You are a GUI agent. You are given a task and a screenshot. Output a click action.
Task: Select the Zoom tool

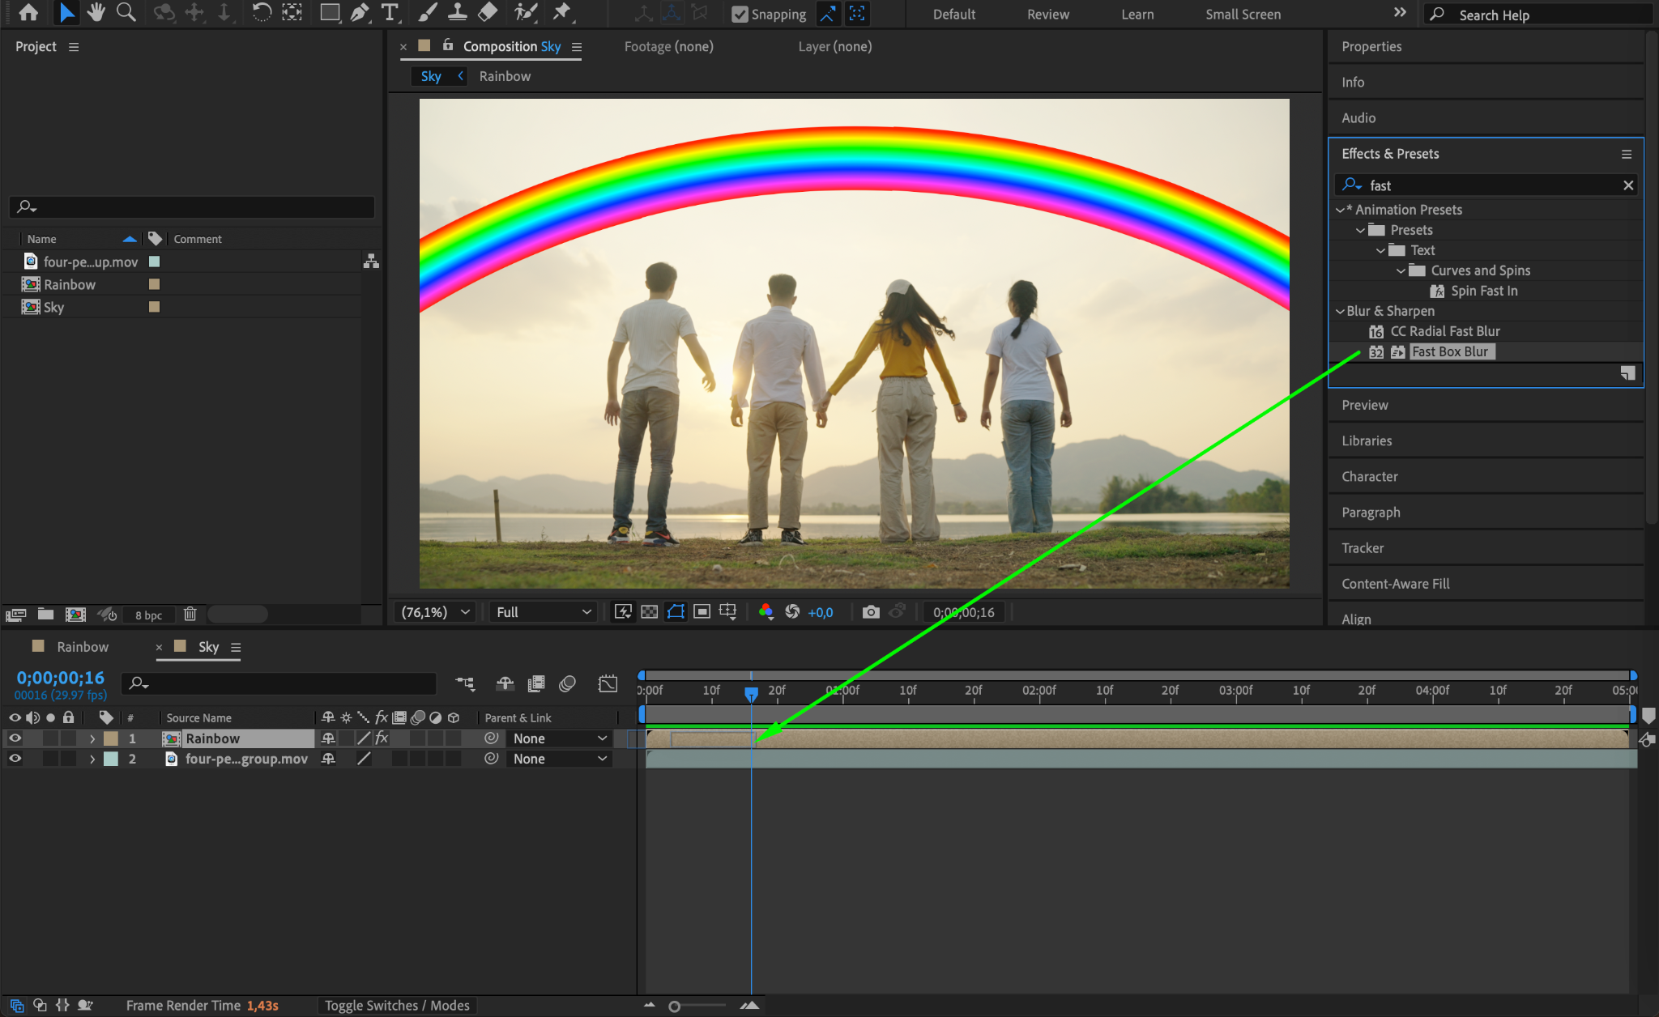(x=126, y=12)
